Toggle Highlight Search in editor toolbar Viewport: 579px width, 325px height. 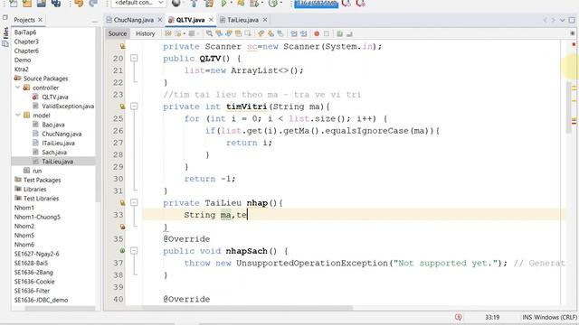point(238,33)
